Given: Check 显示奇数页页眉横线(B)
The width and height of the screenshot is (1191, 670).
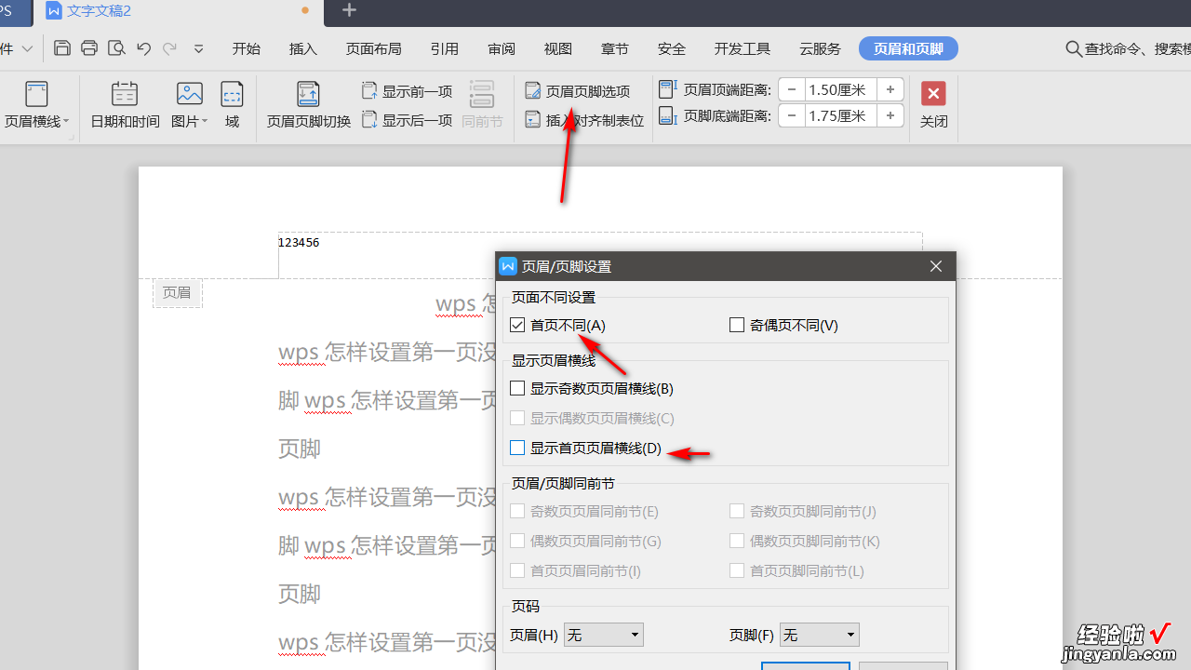Looking at the screenshot, I should [518, 388].
